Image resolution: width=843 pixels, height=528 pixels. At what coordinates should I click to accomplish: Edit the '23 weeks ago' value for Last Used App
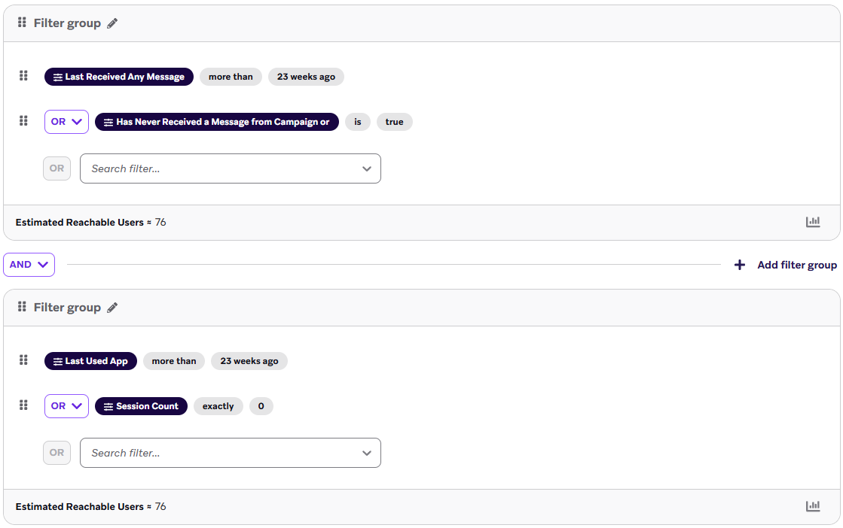249,361
